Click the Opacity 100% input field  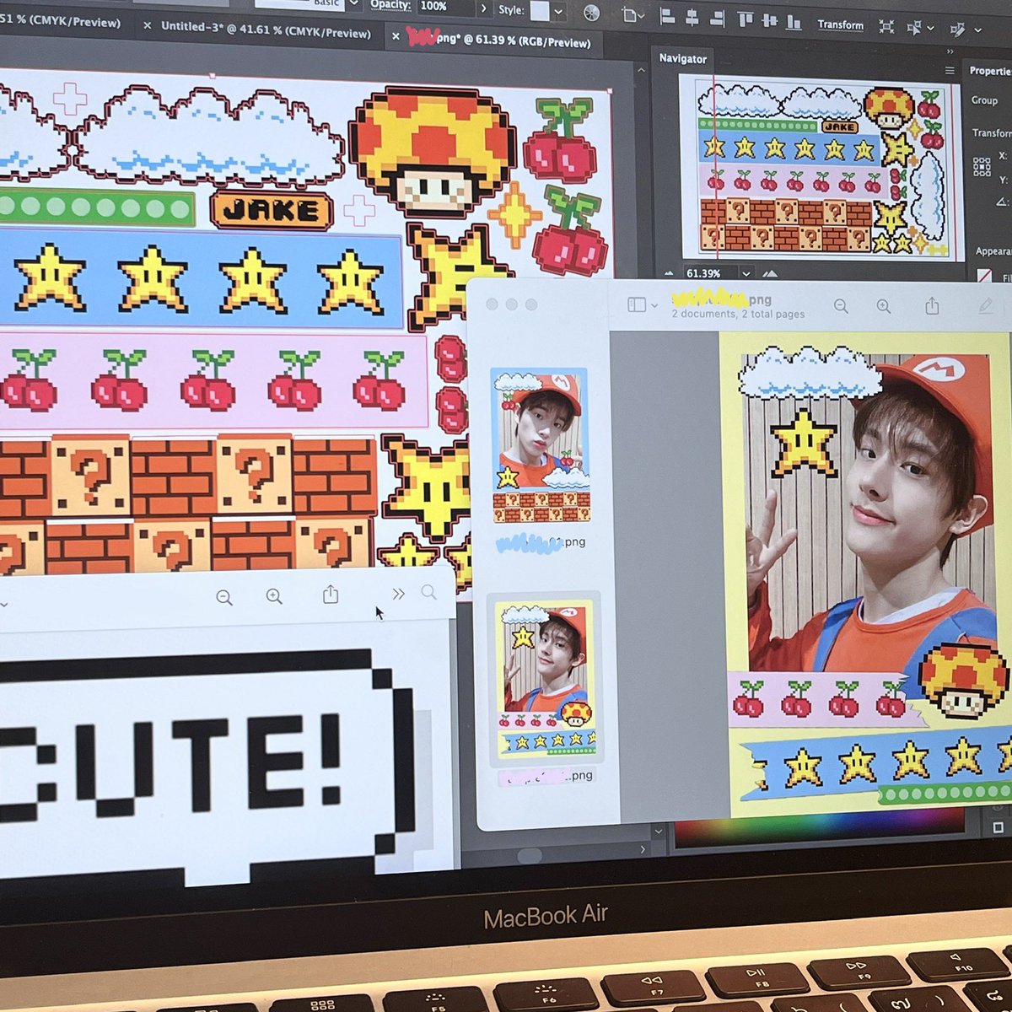(x=445, y=6)
